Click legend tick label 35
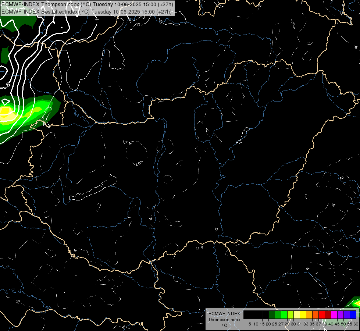360x331 pixels. [313, 324]
